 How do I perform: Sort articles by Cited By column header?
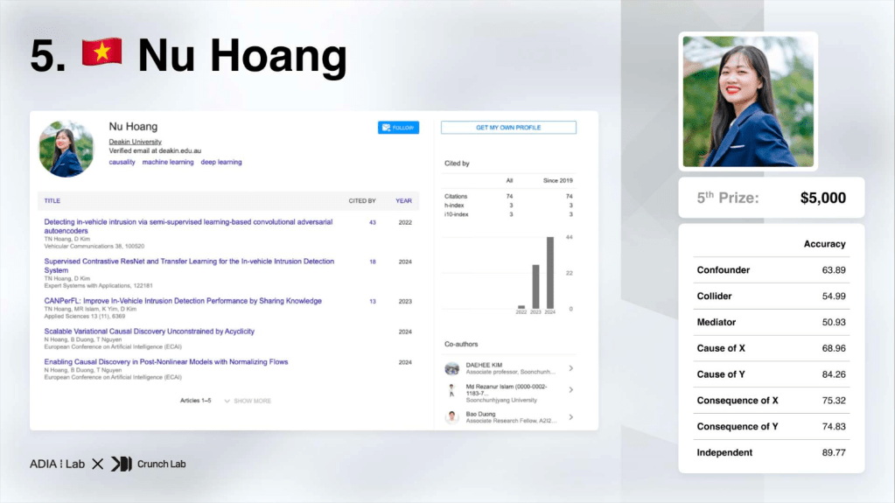click(x=362, y=200)
